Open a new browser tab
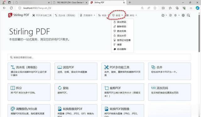 pos(130,3)
